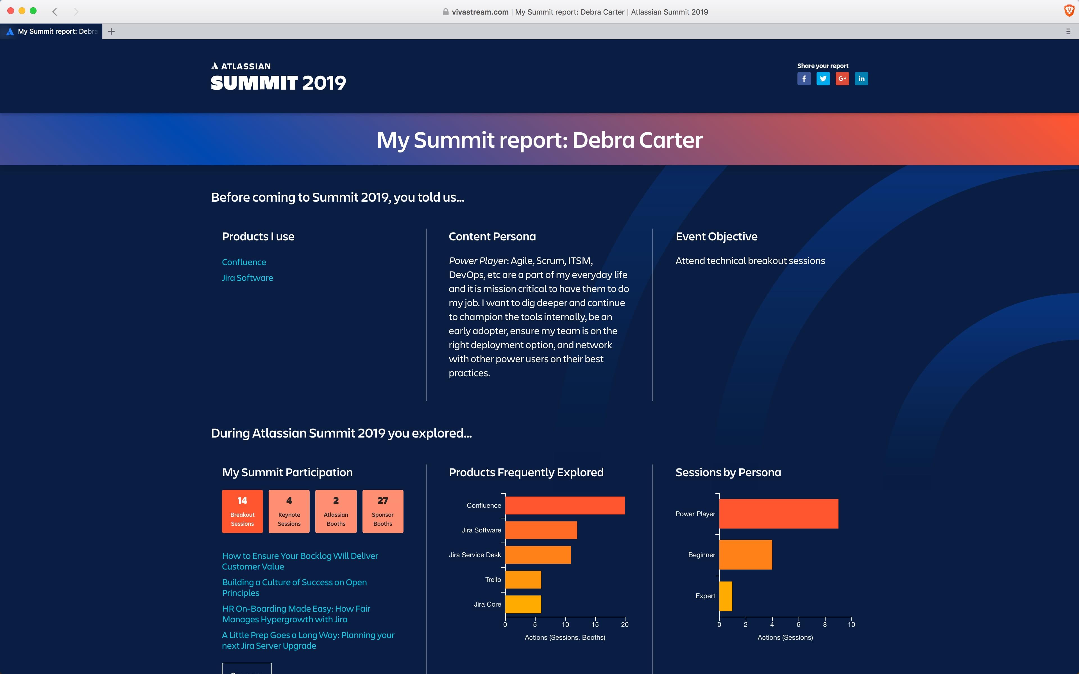The height and width of the screenshot is (674, 1079).
Task: Click the Jira Service Desk chart bar
Action: point(538,555)
